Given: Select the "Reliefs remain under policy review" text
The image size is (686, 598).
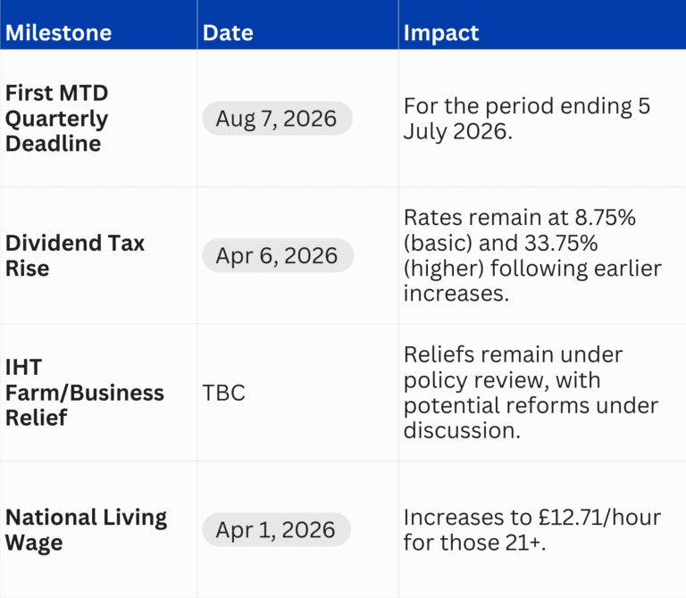Looking at the screenshot, I should click(513, 368).
